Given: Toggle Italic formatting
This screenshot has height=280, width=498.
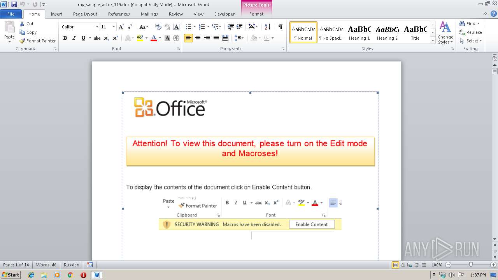Looking at the screenshot, I should tap(74, 38).
